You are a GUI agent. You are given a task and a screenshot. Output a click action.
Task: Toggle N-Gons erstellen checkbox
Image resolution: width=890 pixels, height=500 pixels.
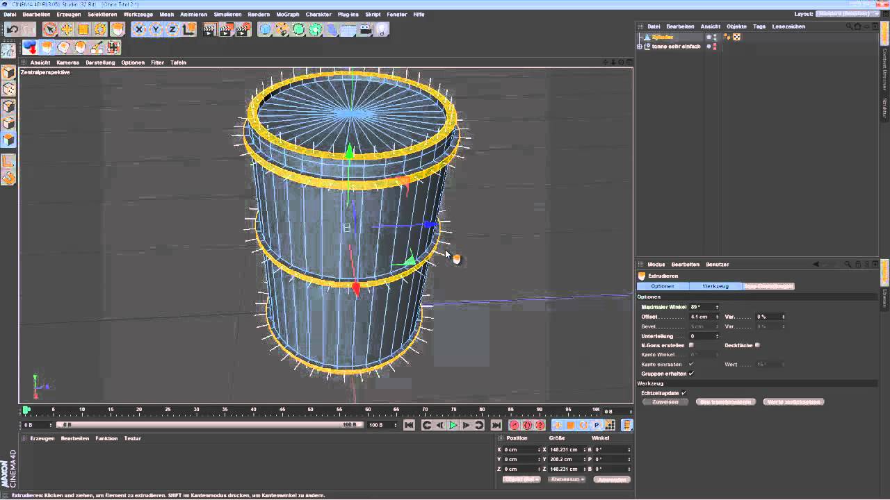(x=691, y=345)
